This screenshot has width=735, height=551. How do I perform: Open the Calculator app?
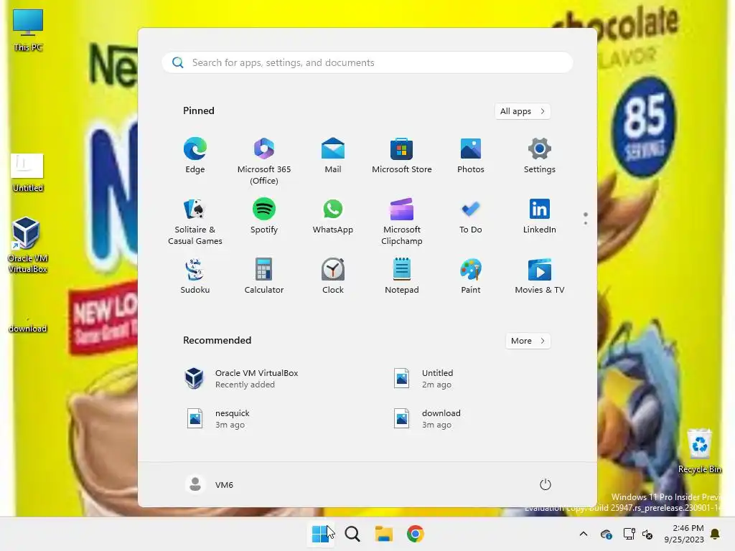[264, 276]
